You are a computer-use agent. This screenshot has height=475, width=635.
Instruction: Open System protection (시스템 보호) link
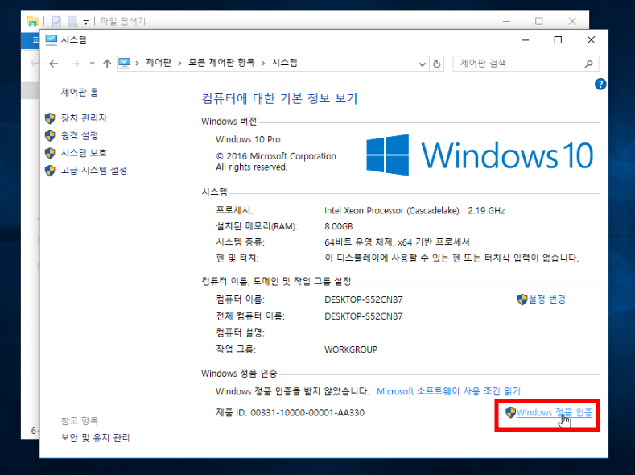point(84,153)
